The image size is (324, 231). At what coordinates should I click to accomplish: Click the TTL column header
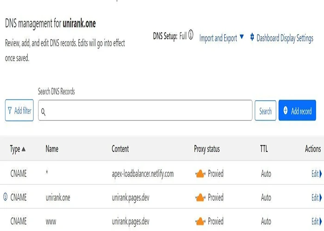pos(264,149)
